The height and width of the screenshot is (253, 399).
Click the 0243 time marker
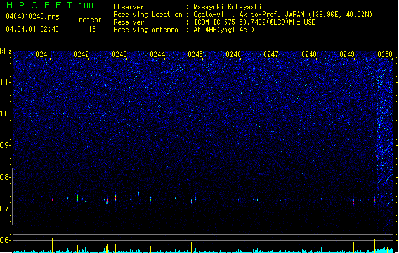(119, 54)
